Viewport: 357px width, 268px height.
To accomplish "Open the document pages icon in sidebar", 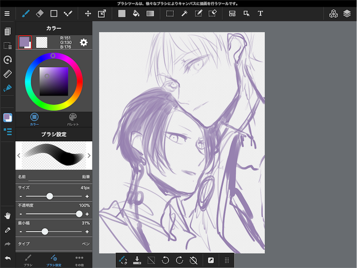I will (8, 31).
